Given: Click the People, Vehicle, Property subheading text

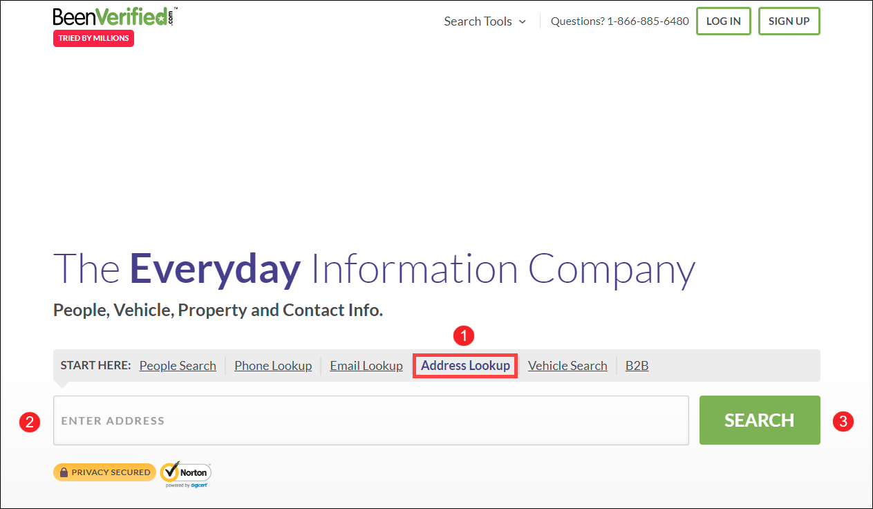Looking at the screenshot, I should (x=218, y=311).
